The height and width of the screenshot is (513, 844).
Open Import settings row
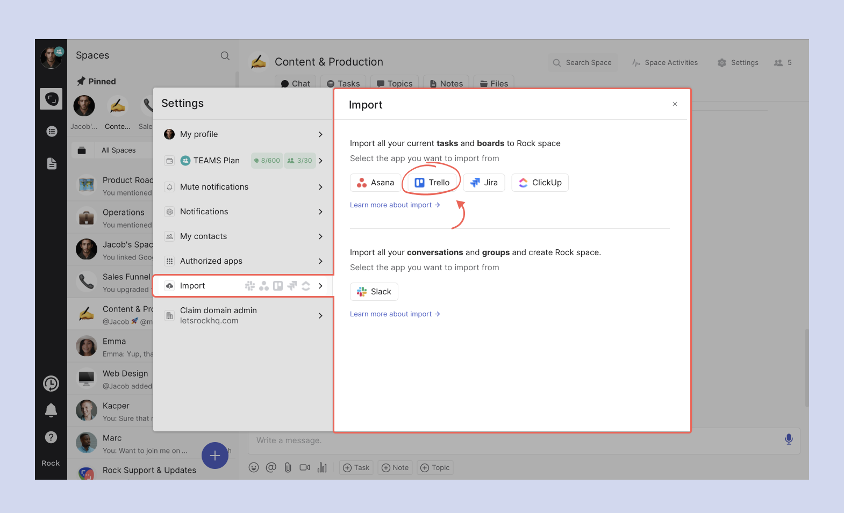243,286
